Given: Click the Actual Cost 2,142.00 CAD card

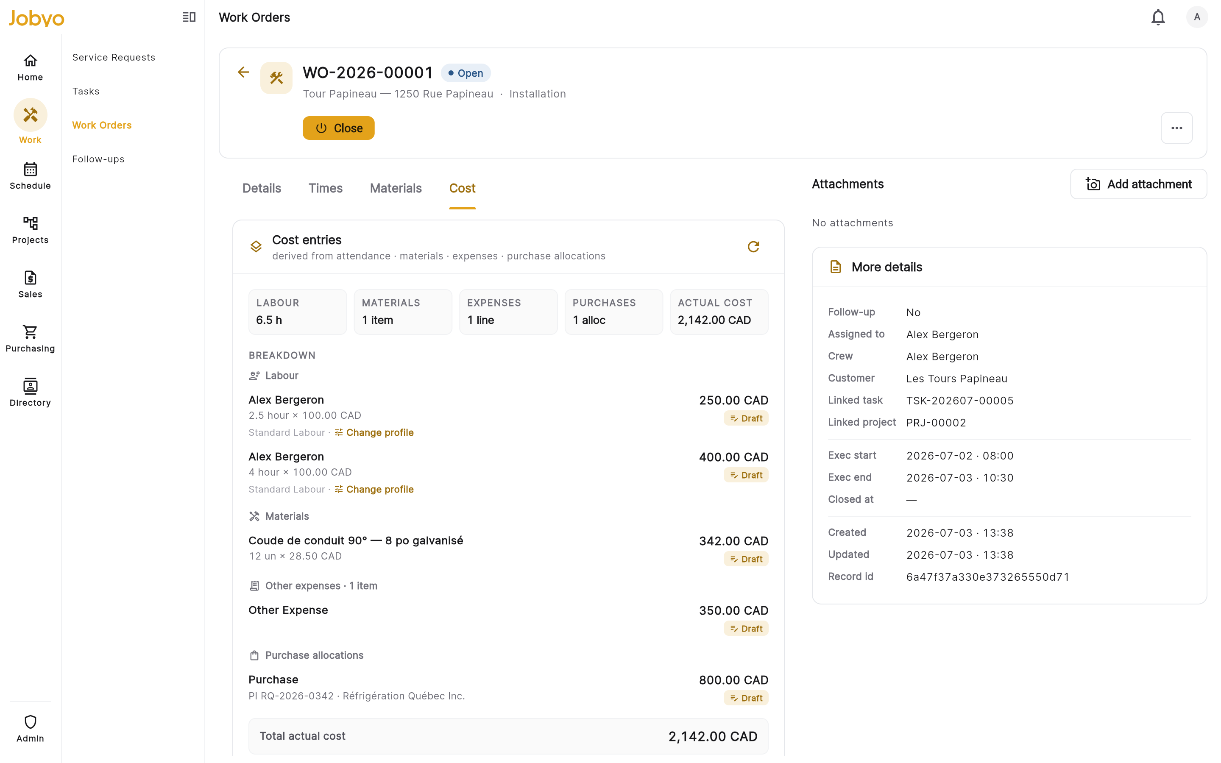Looking at the screenshot, I should click(719, 312).
